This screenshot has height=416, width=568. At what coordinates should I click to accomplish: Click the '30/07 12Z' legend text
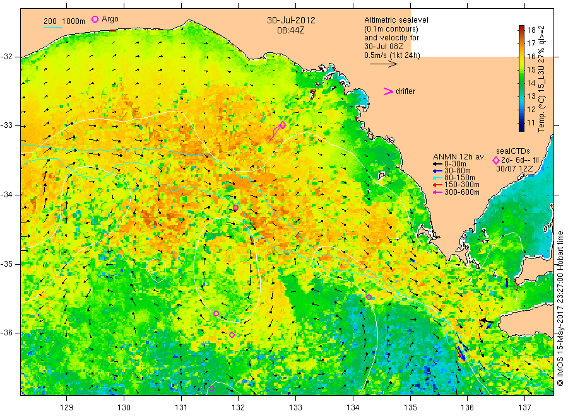point(514,169)
